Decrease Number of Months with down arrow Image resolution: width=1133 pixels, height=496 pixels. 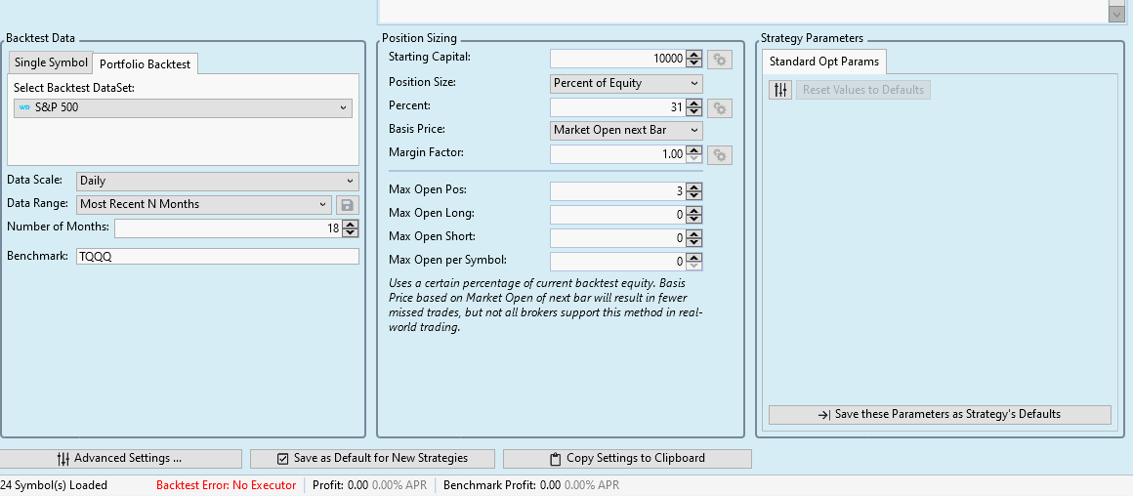point(351,233)
